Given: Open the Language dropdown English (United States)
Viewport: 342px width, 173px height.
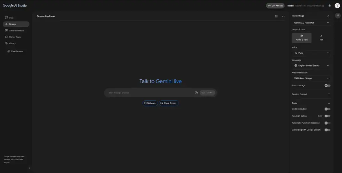Looking at the screenshot, I should tap(311, 66).
